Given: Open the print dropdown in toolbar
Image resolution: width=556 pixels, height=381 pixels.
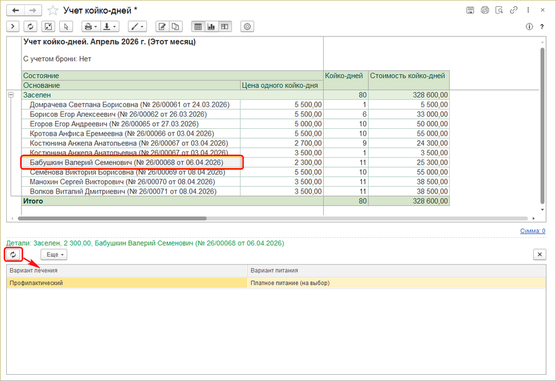Looking at the screenshot, I should [x=90, y=27].
